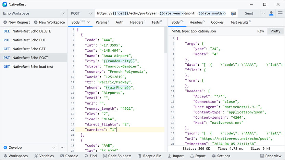This screenshot has height=160, width=285.
Task: Click the Recycle Bin trash icon
Action: [140, 156]
